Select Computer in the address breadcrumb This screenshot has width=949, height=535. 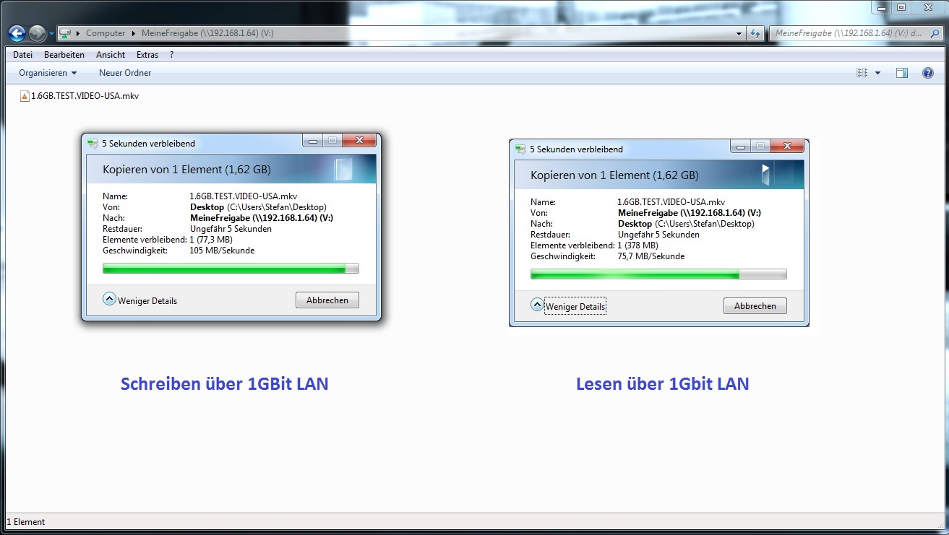[106, 33]
